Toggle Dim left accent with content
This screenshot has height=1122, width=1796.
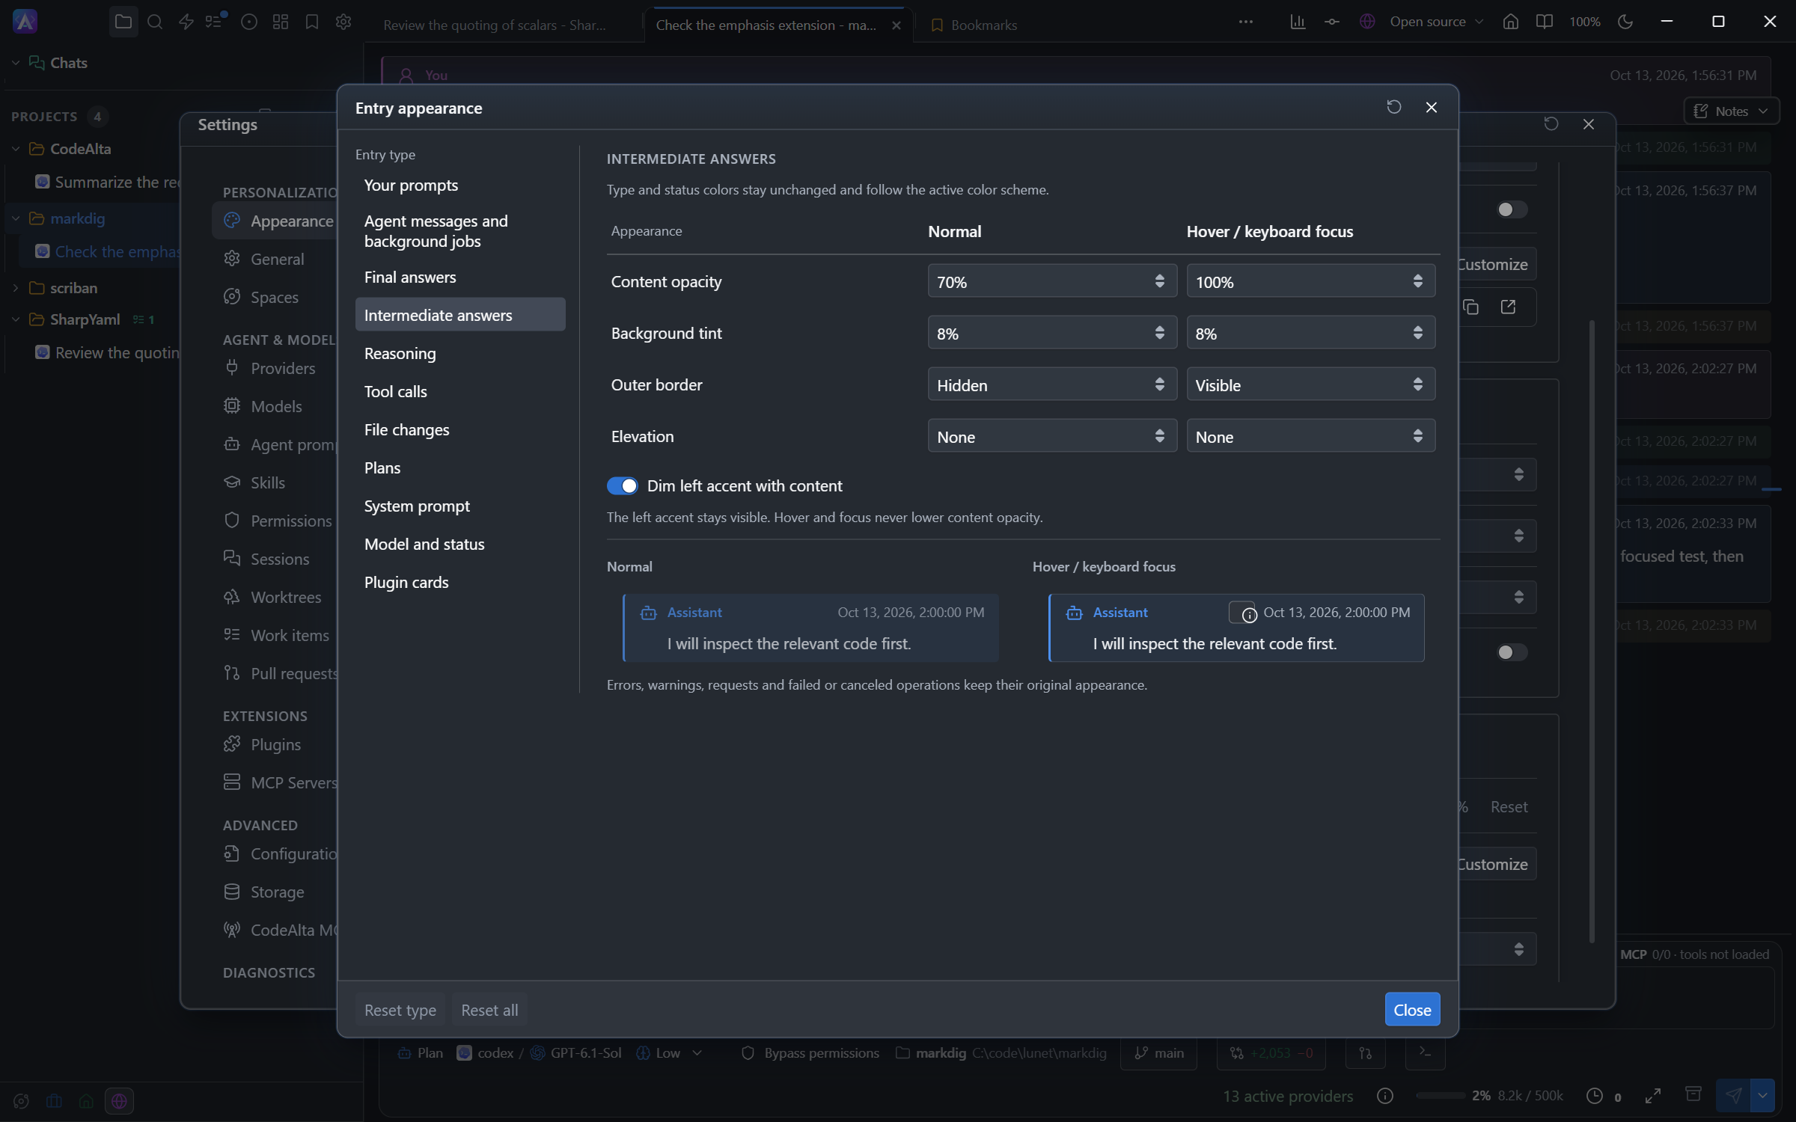pos(622,486)
